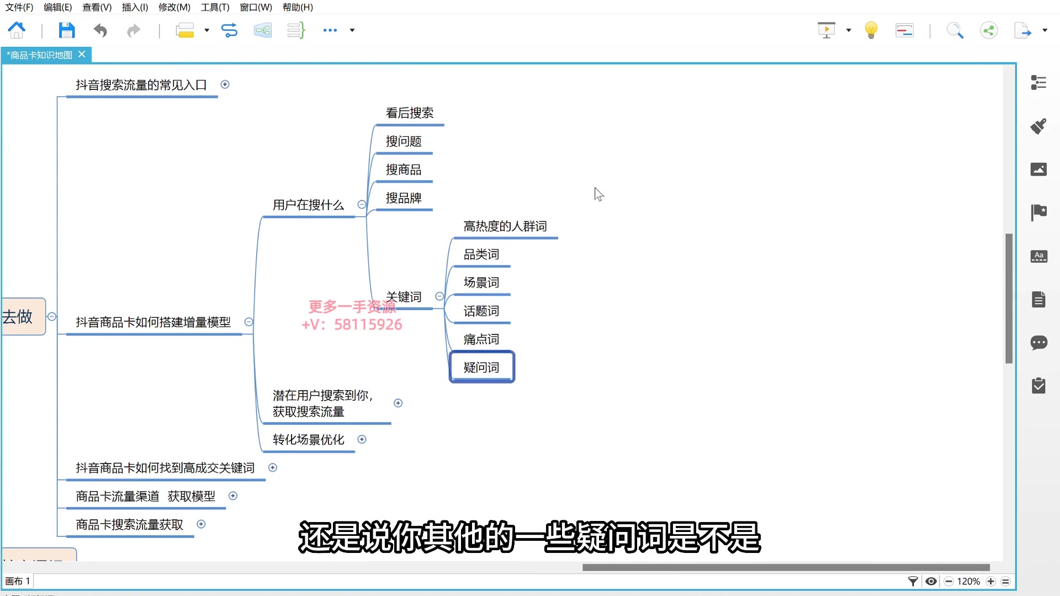The width and height of the screenshot is (1060, 596).
Task: Open more toolbar options (three dots)
Action: coord(330,30)
